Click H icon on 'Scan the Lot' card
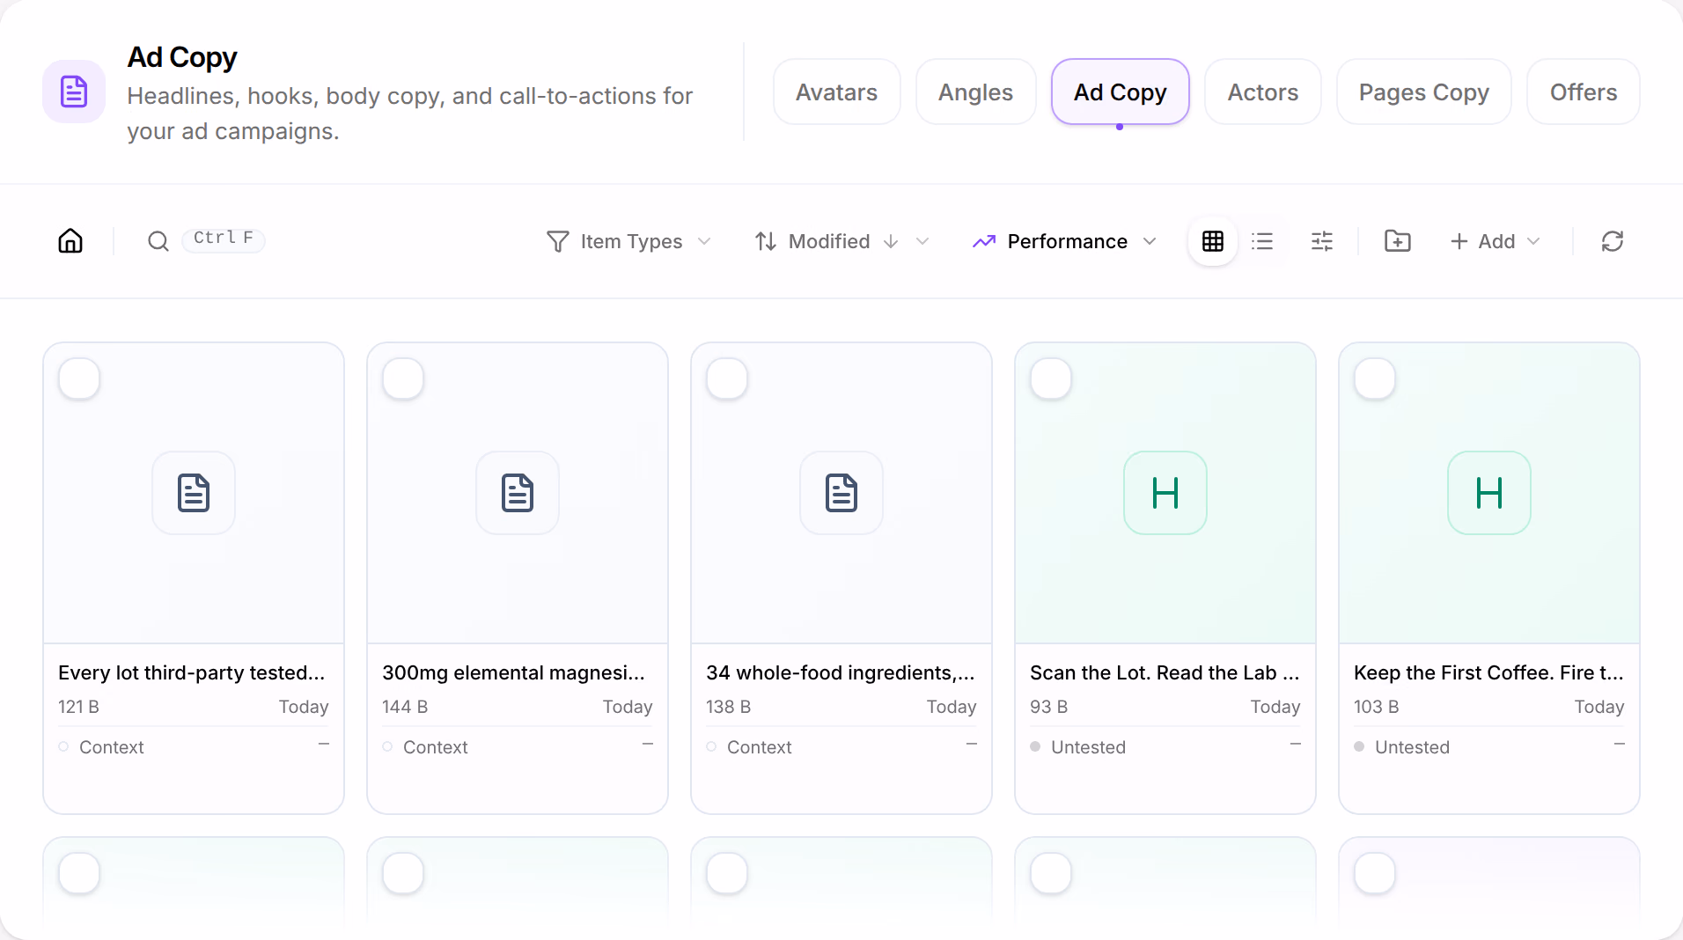The image size is (1683, 940). tap(1165, 493)
